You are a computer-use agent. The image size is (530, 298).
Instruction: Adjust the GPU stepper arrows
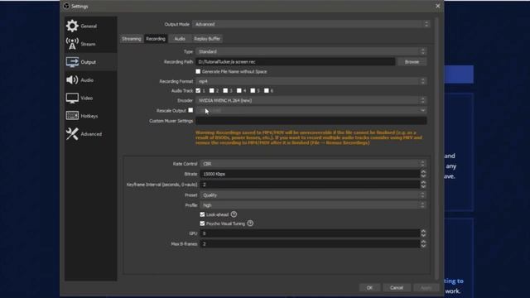423,233
